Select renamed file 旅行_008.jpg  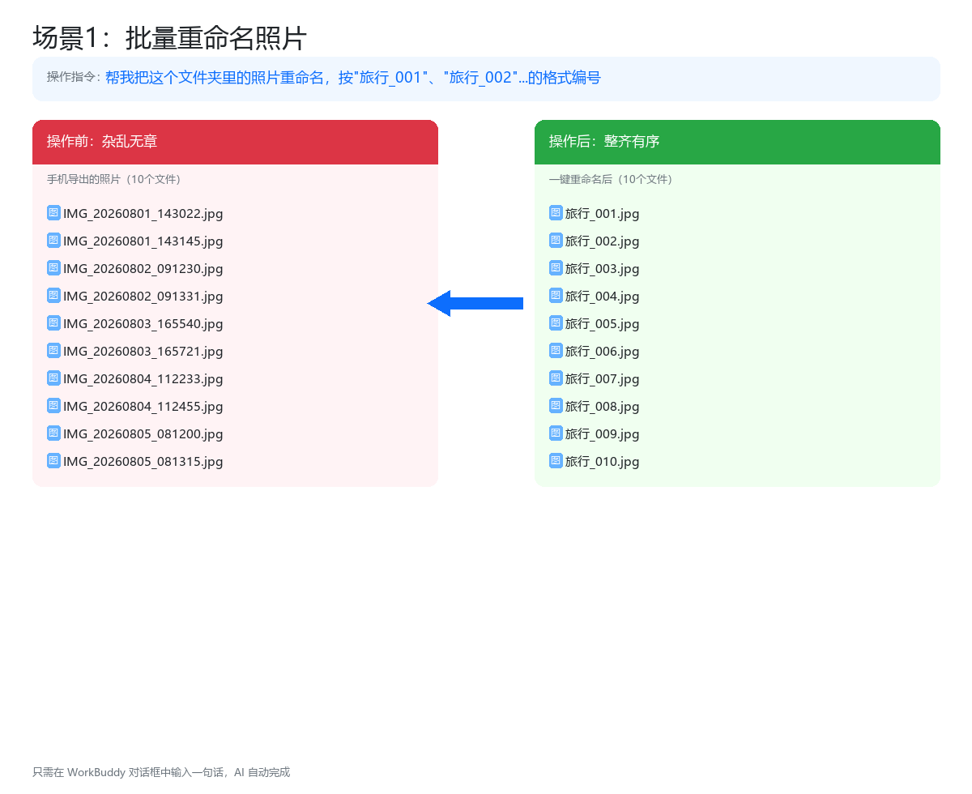coord(603,407)
